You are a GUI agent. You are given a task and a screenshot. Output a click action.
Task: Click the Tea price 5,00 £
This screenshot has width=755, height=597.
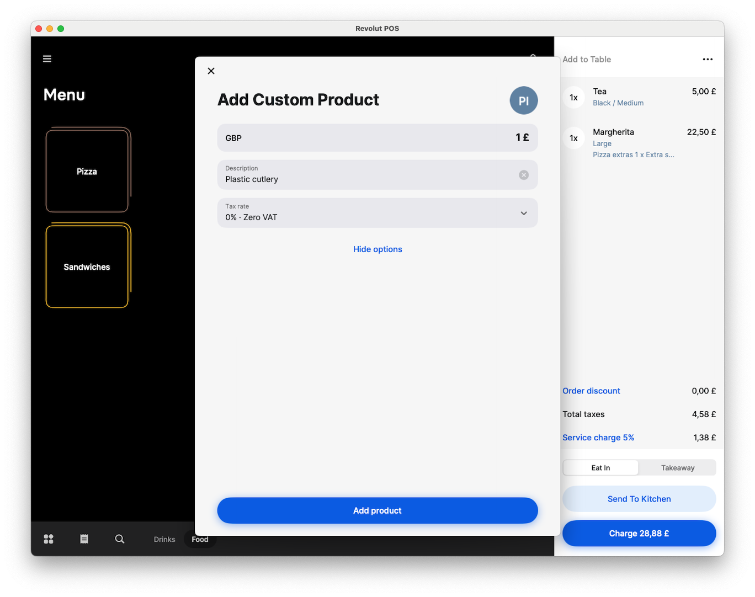point(704,92)
